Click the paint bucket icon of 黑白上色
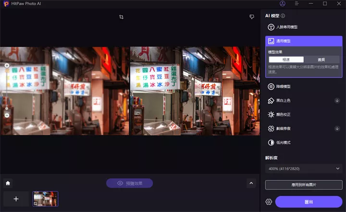Screen dimensions: 346x212 tap(271, 101)
